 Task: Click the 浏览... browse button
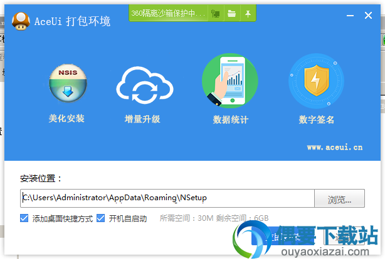tap(340, 198)
